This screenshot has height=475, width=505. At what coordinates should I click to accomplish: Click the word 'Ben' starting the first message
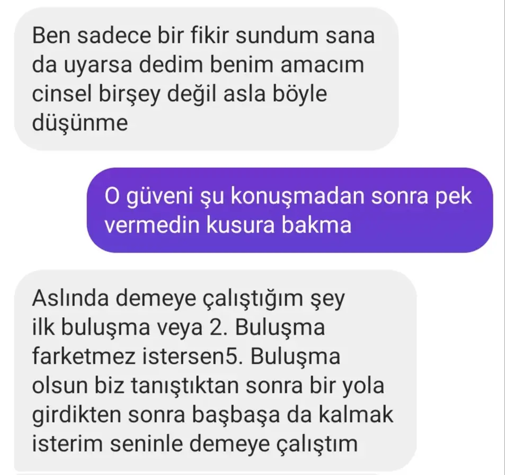coord(51,35)
